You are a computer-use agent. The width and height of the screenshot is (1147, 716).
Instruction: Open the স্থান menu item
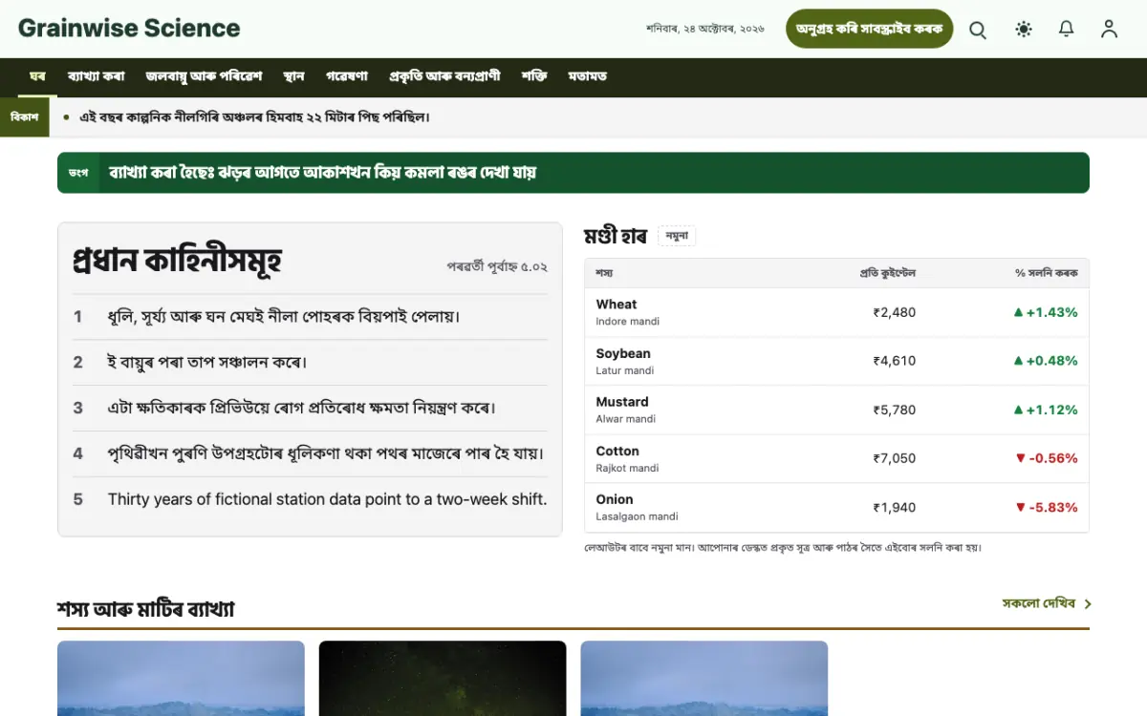(293, 76)
